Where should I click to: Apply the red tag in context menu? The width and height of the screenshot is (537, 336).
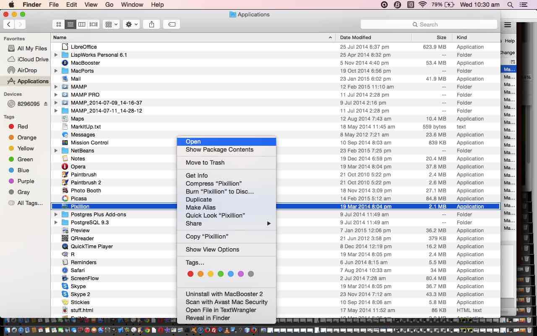click(190, 274)
